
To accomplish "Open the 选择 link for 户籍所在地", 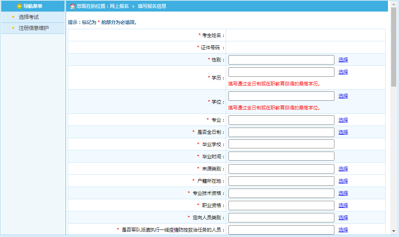I will pos(342,181).
